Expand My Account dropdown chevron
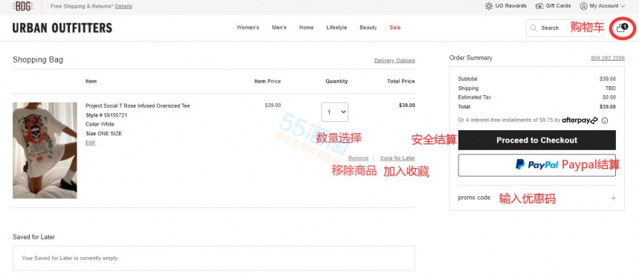Viewport: 639px width, 275px height. [623, 6]
